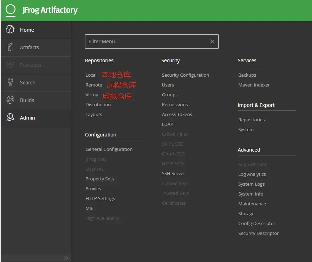
Task: Focus the Filter Menu input field
Action: 152,41
